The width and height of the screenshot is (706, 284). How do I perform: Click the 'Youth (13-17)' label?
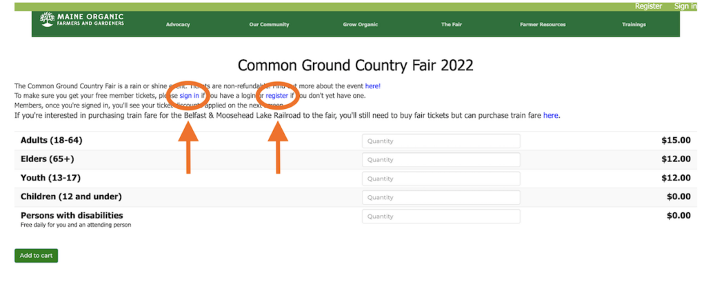coord(50,179)
